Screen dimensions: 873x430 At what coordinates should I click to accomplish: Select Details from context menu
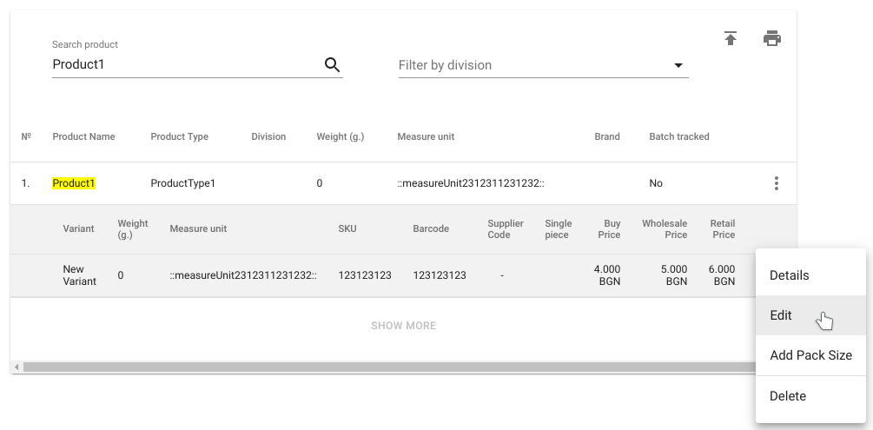point(810,275)
